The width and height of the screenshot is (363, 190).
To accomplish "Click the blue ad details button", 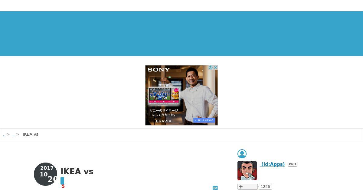I will (204, 120).
